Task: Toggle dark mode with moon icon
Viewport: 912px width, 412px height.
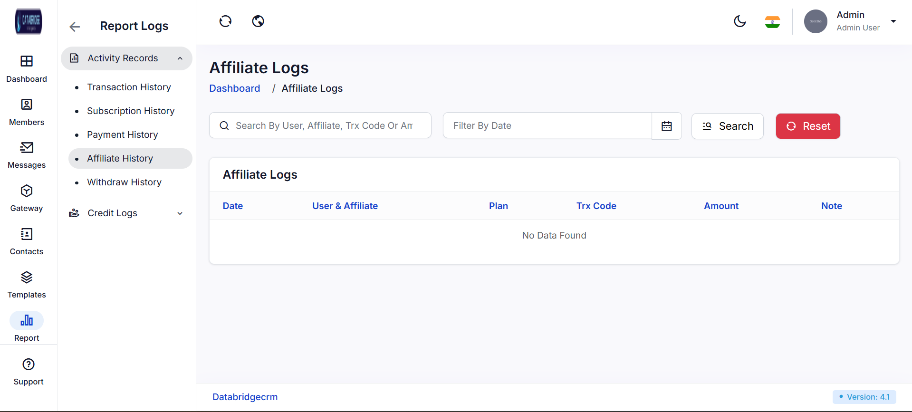Action: pyautogui.click(x=740, y=21)
